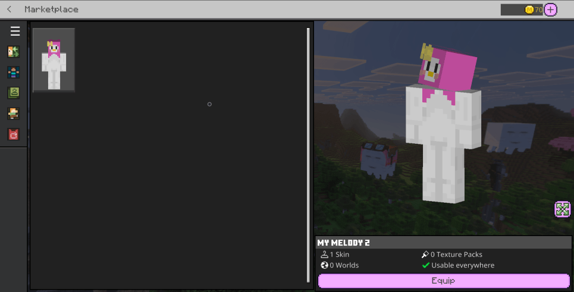Click the Marketplace header title
The width and height of the screenshot is (574, 292).
pyautogui.click(x=51, y=9)
